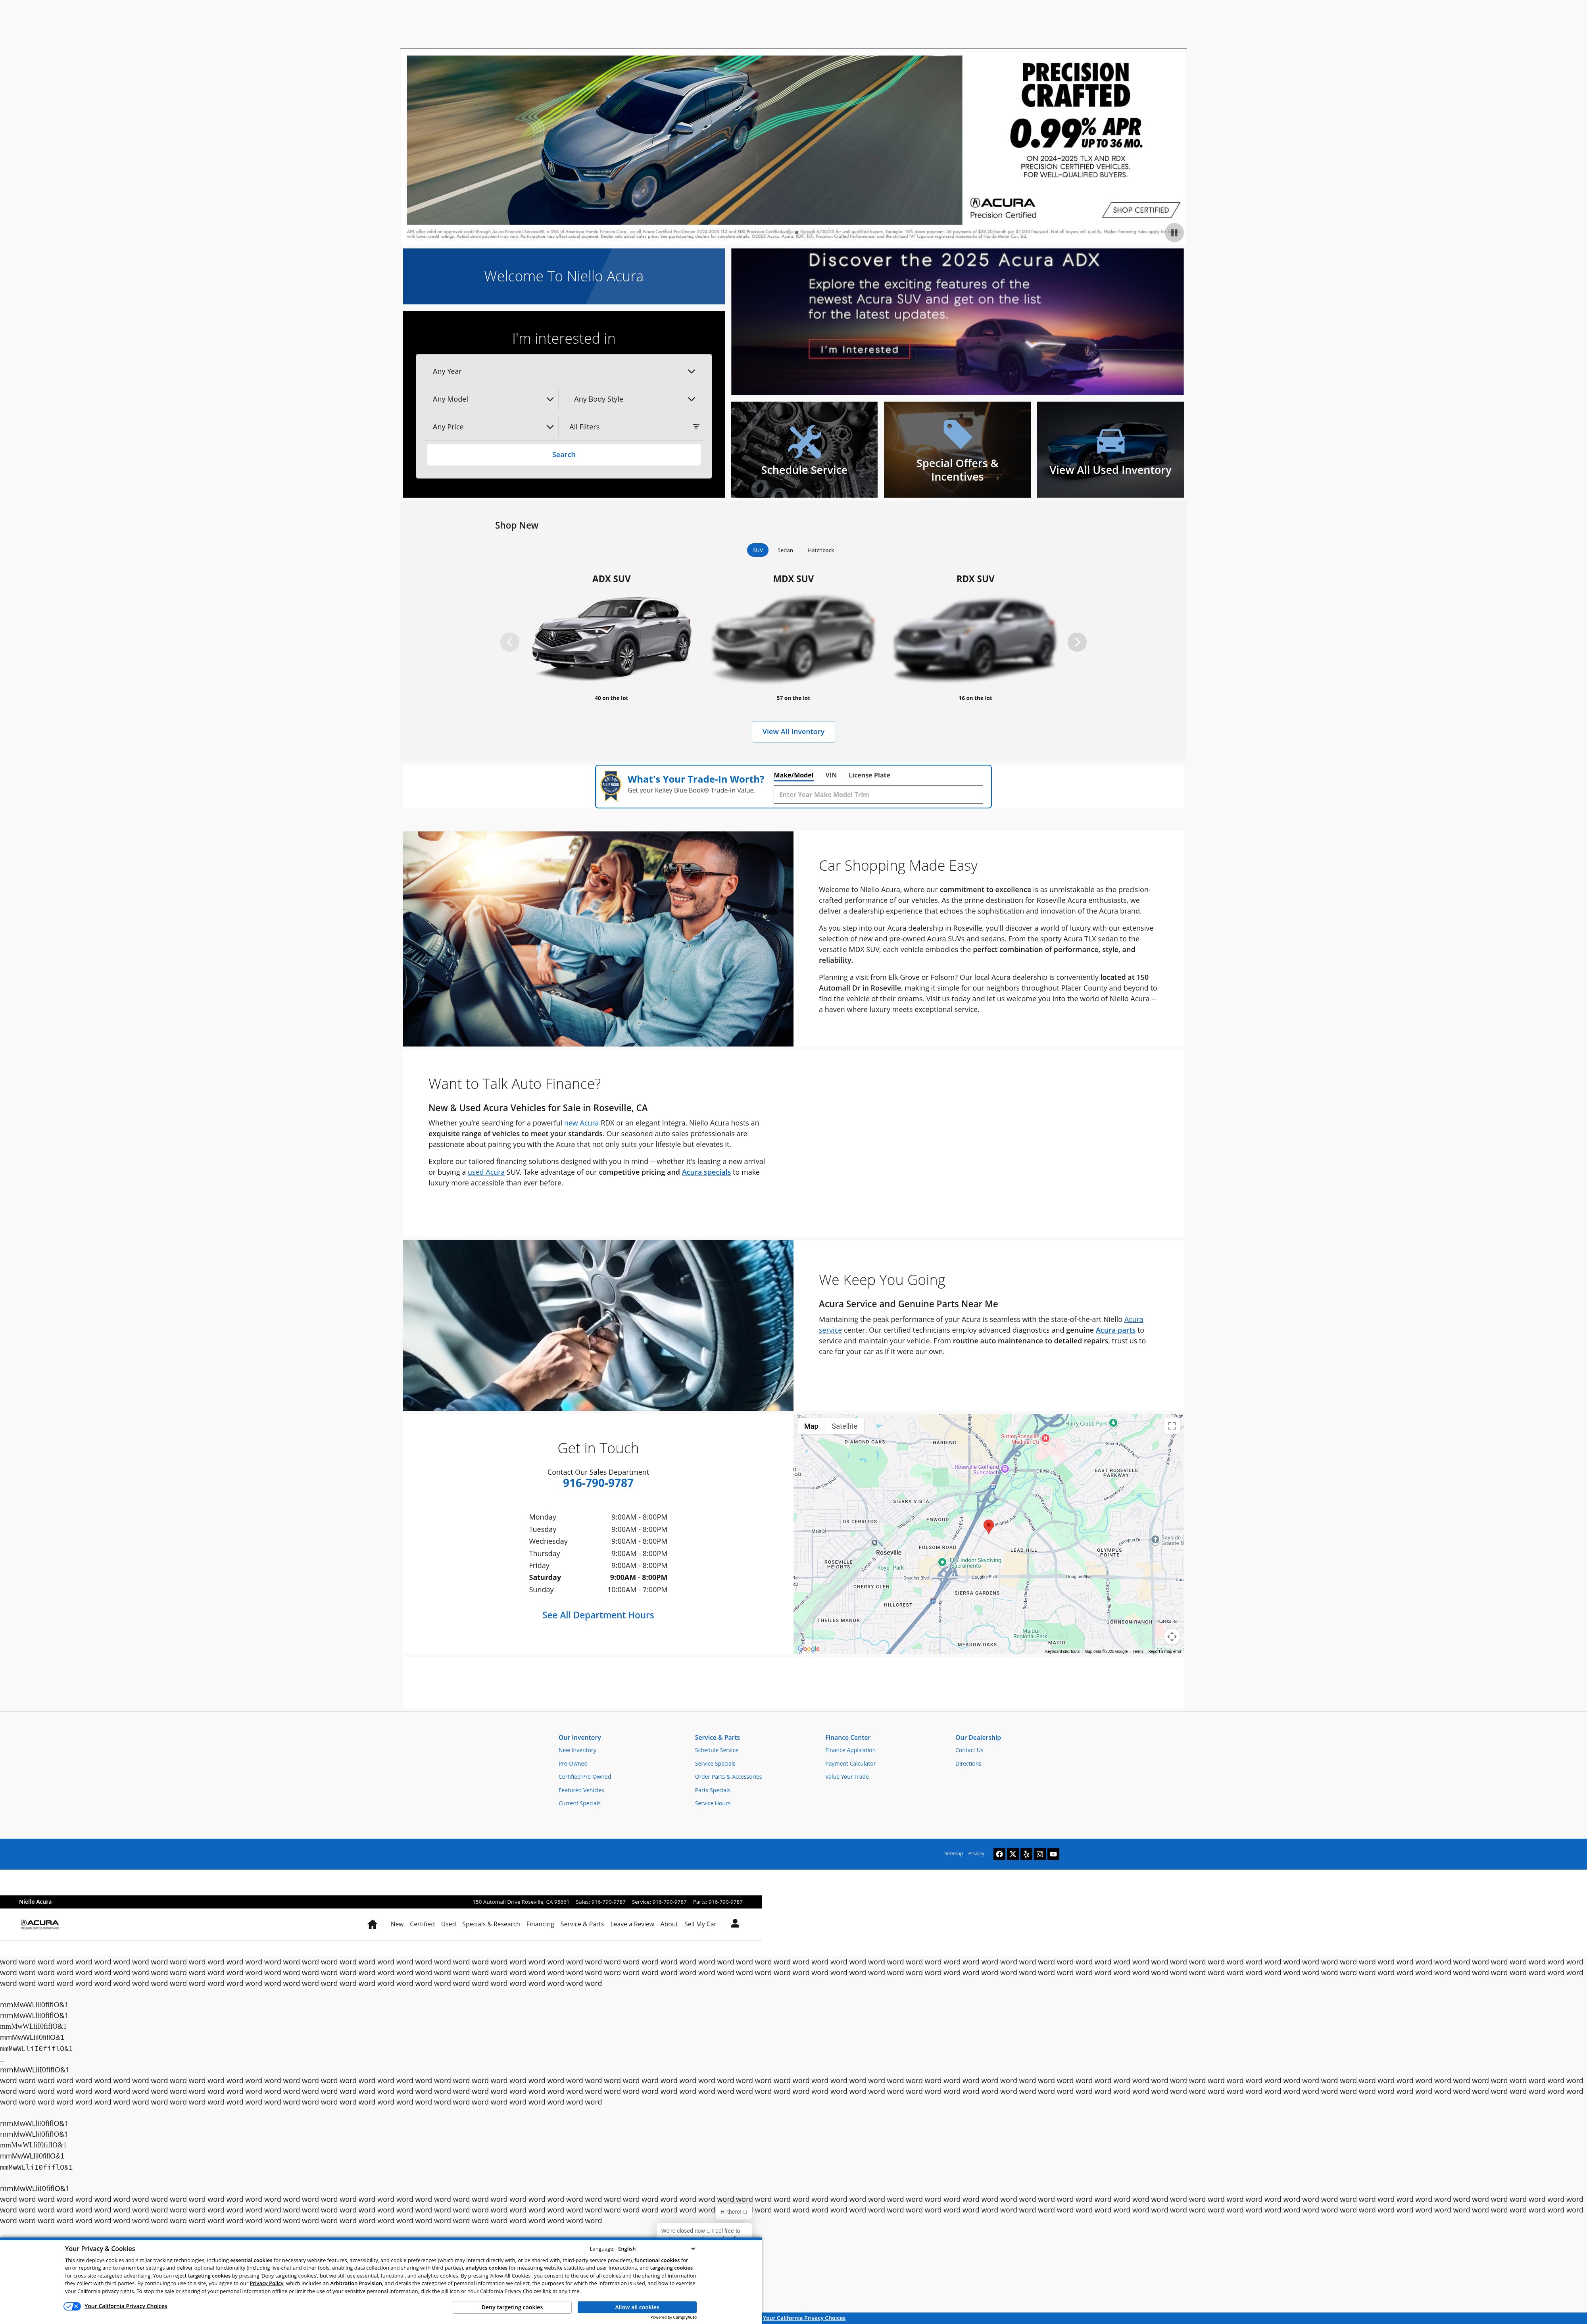Open the Sell My Car menu item
The height and width of the screenshot is (2324, 1587).
click(x=700, y=1924)
